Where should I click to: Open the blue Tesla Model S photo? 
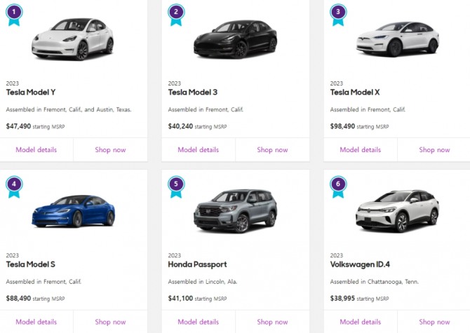[x=72, y=210]
